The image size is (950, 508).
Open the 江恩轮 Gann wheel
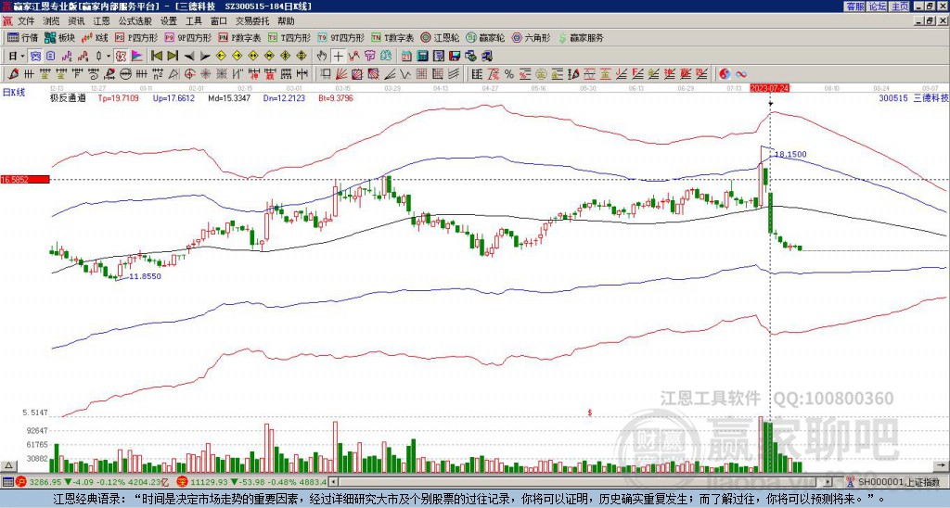(440, 37)
